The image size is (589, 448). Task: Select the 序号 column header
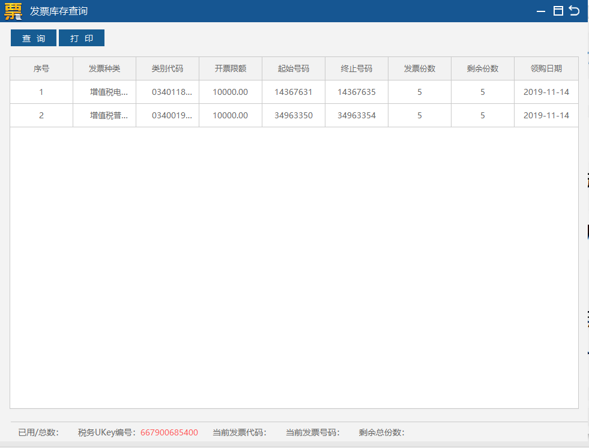pos(41,68)
